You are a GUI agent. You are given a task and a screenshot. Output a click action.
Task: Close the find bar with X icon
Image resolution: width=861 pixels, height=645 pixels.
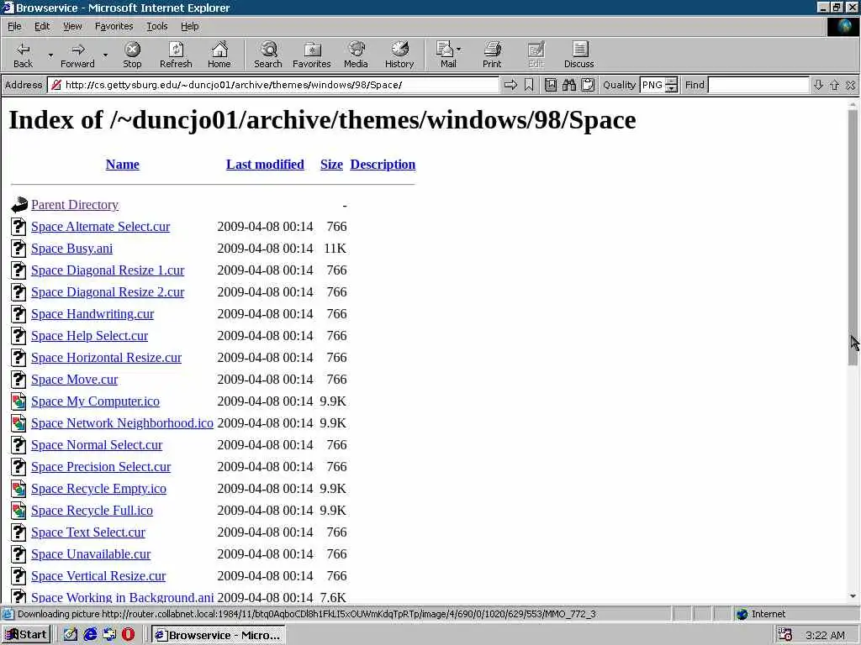click(851, 85)
